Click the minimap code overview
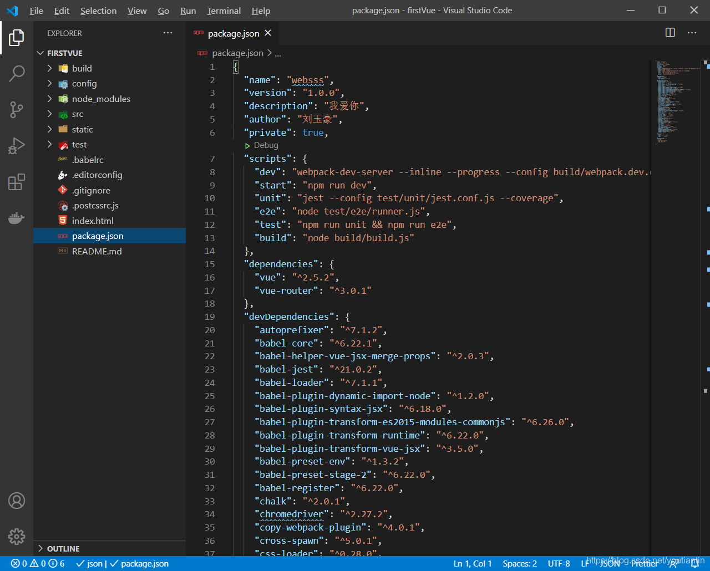Screen dimensions: 710x571 pyautogui.click(x=677, y=103)
